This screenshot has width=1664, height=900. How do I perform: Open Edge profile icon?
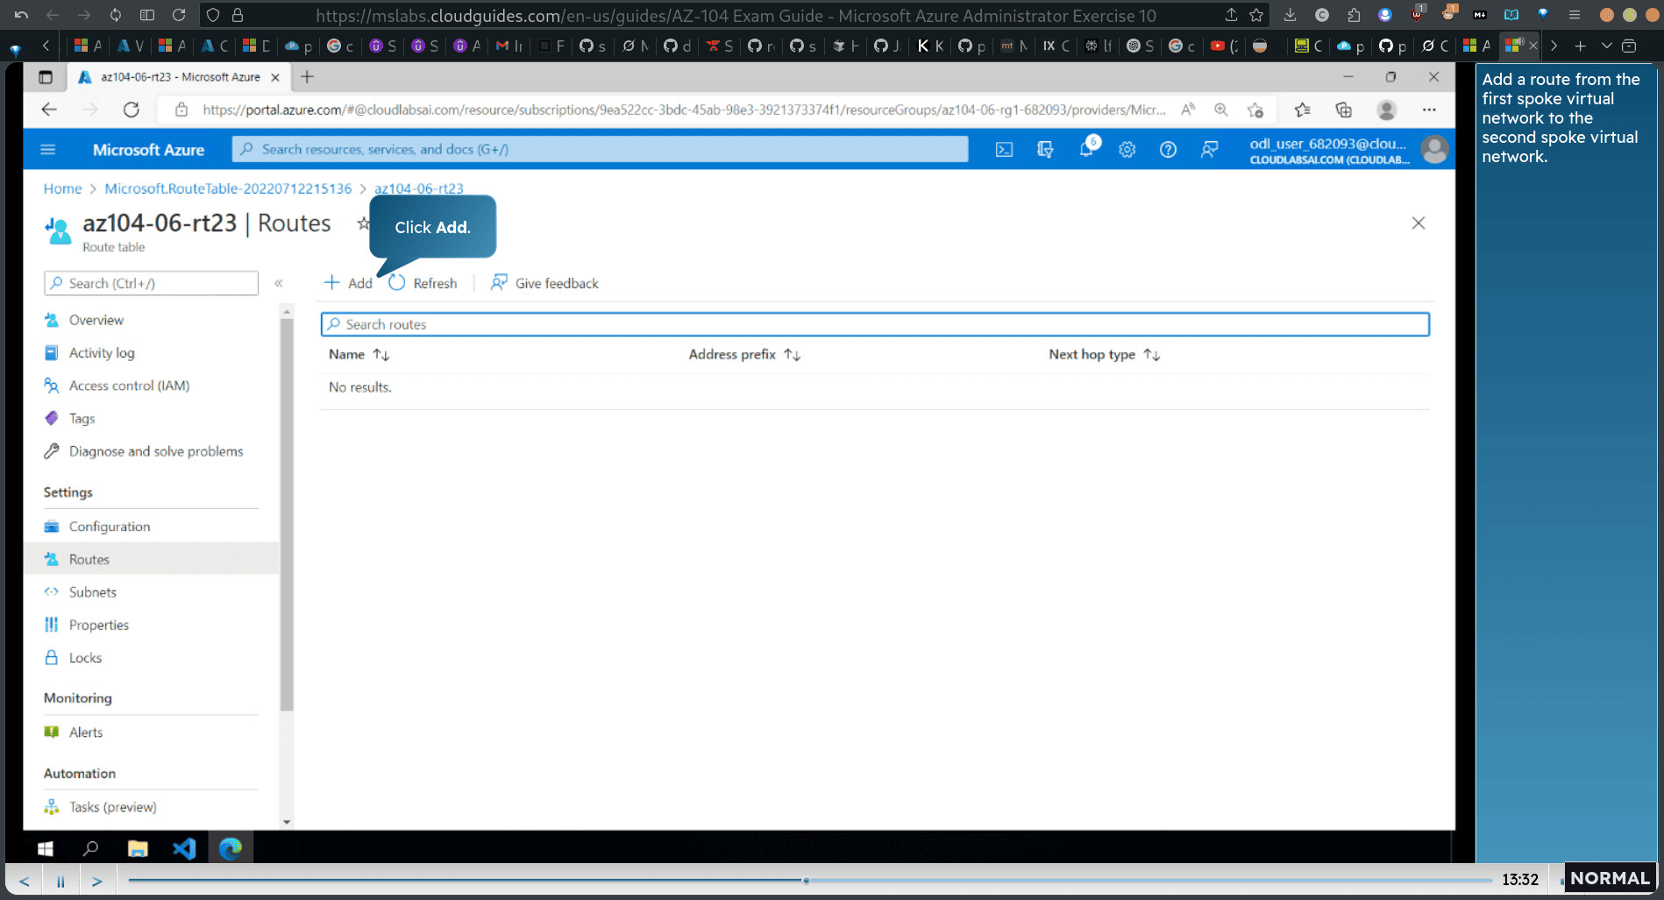pyautogui.click(x=1387, y=110)
